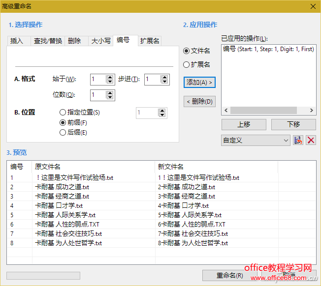Select the 编号 tab

[x=125, y=40]
